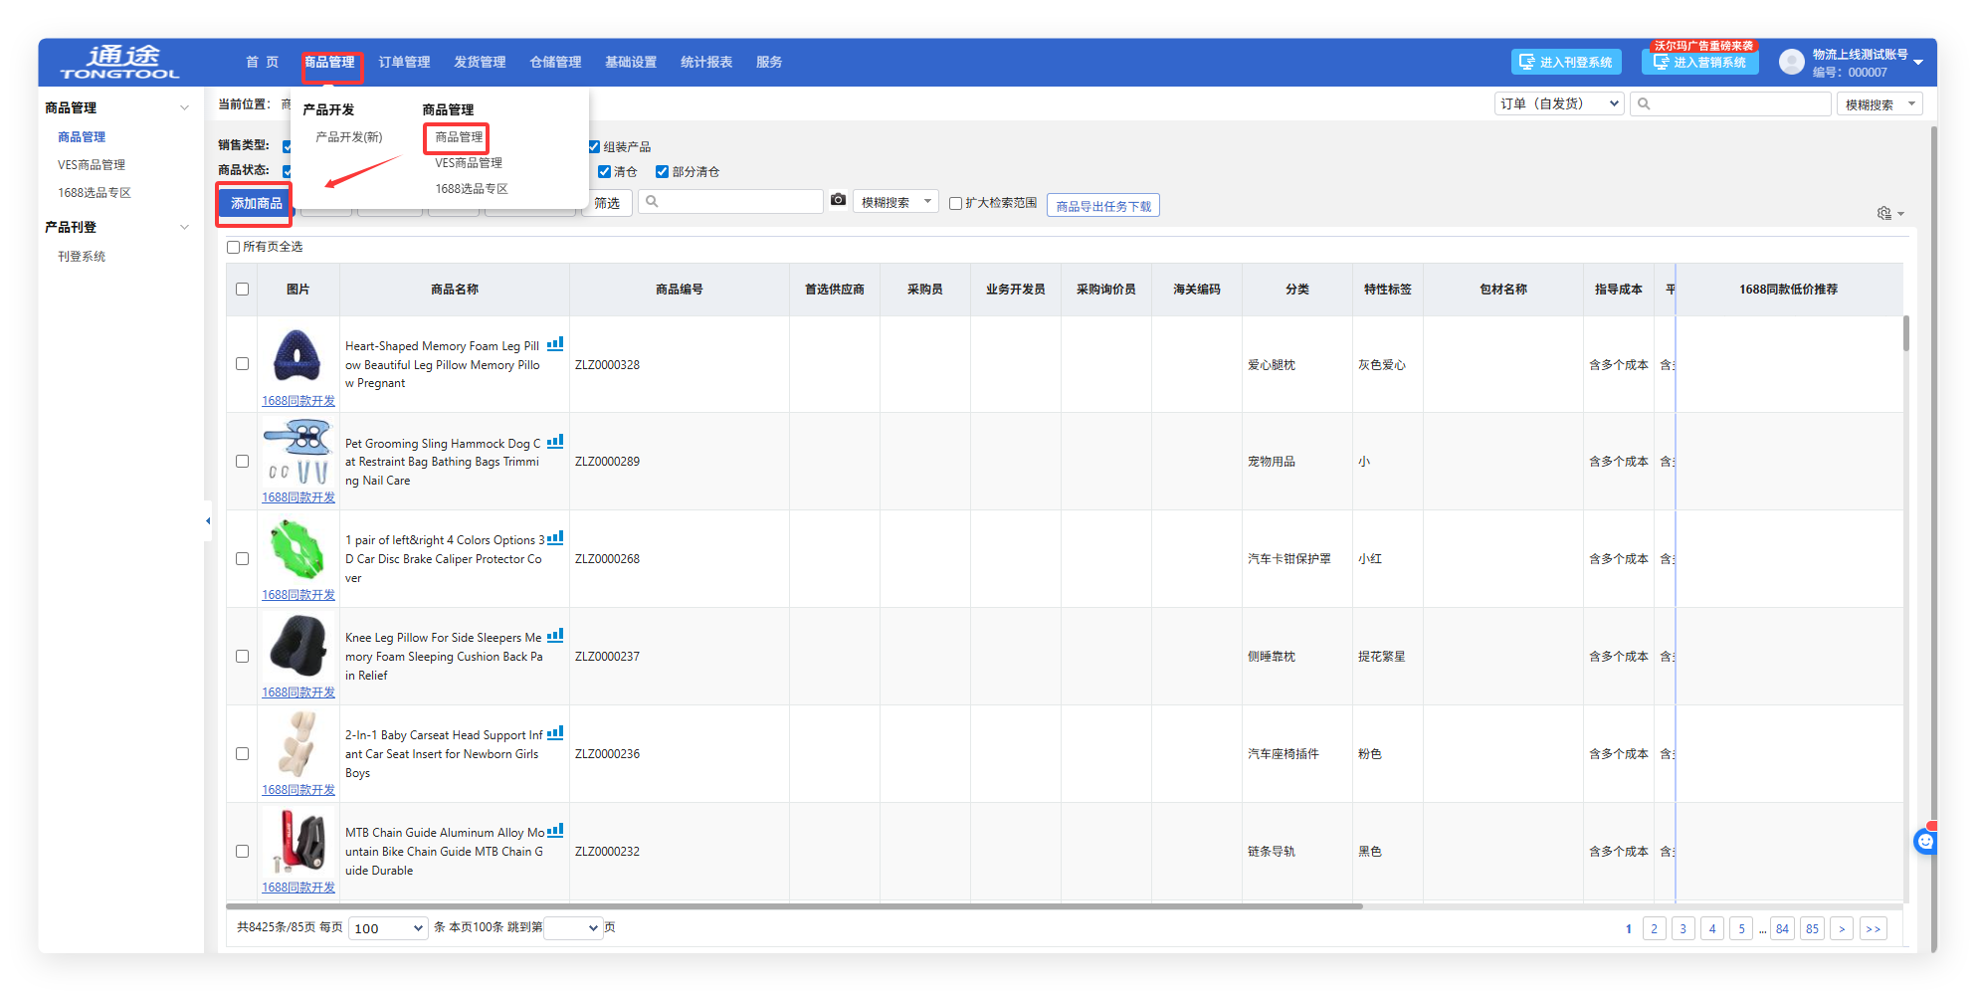Open the blue customer service chat icon
The height and width of the screenshot is (991, 1978).
(x=1925, y=842)
